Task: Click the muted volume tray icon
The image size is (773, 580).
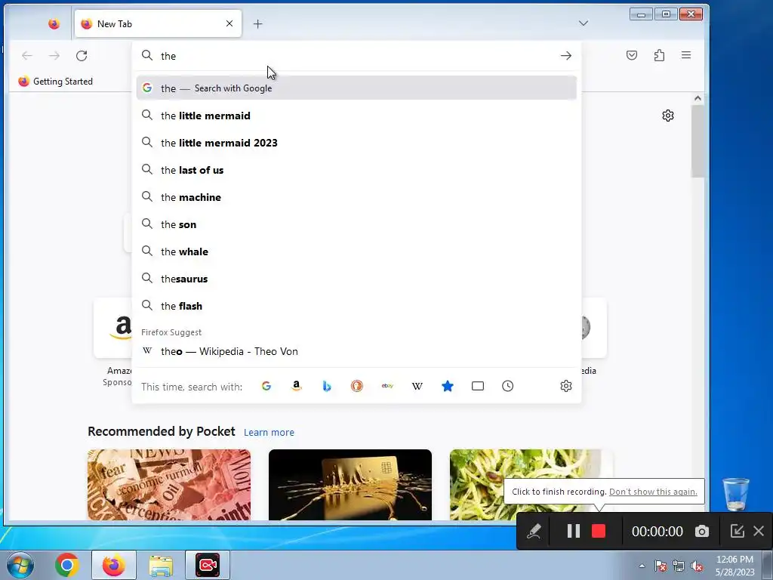Action: 697,566
